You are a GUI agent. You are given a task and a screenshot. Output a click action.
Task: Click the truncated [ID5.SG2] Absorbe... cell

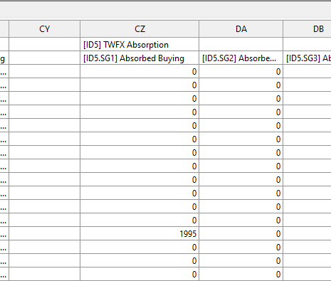tap(241, 58)
